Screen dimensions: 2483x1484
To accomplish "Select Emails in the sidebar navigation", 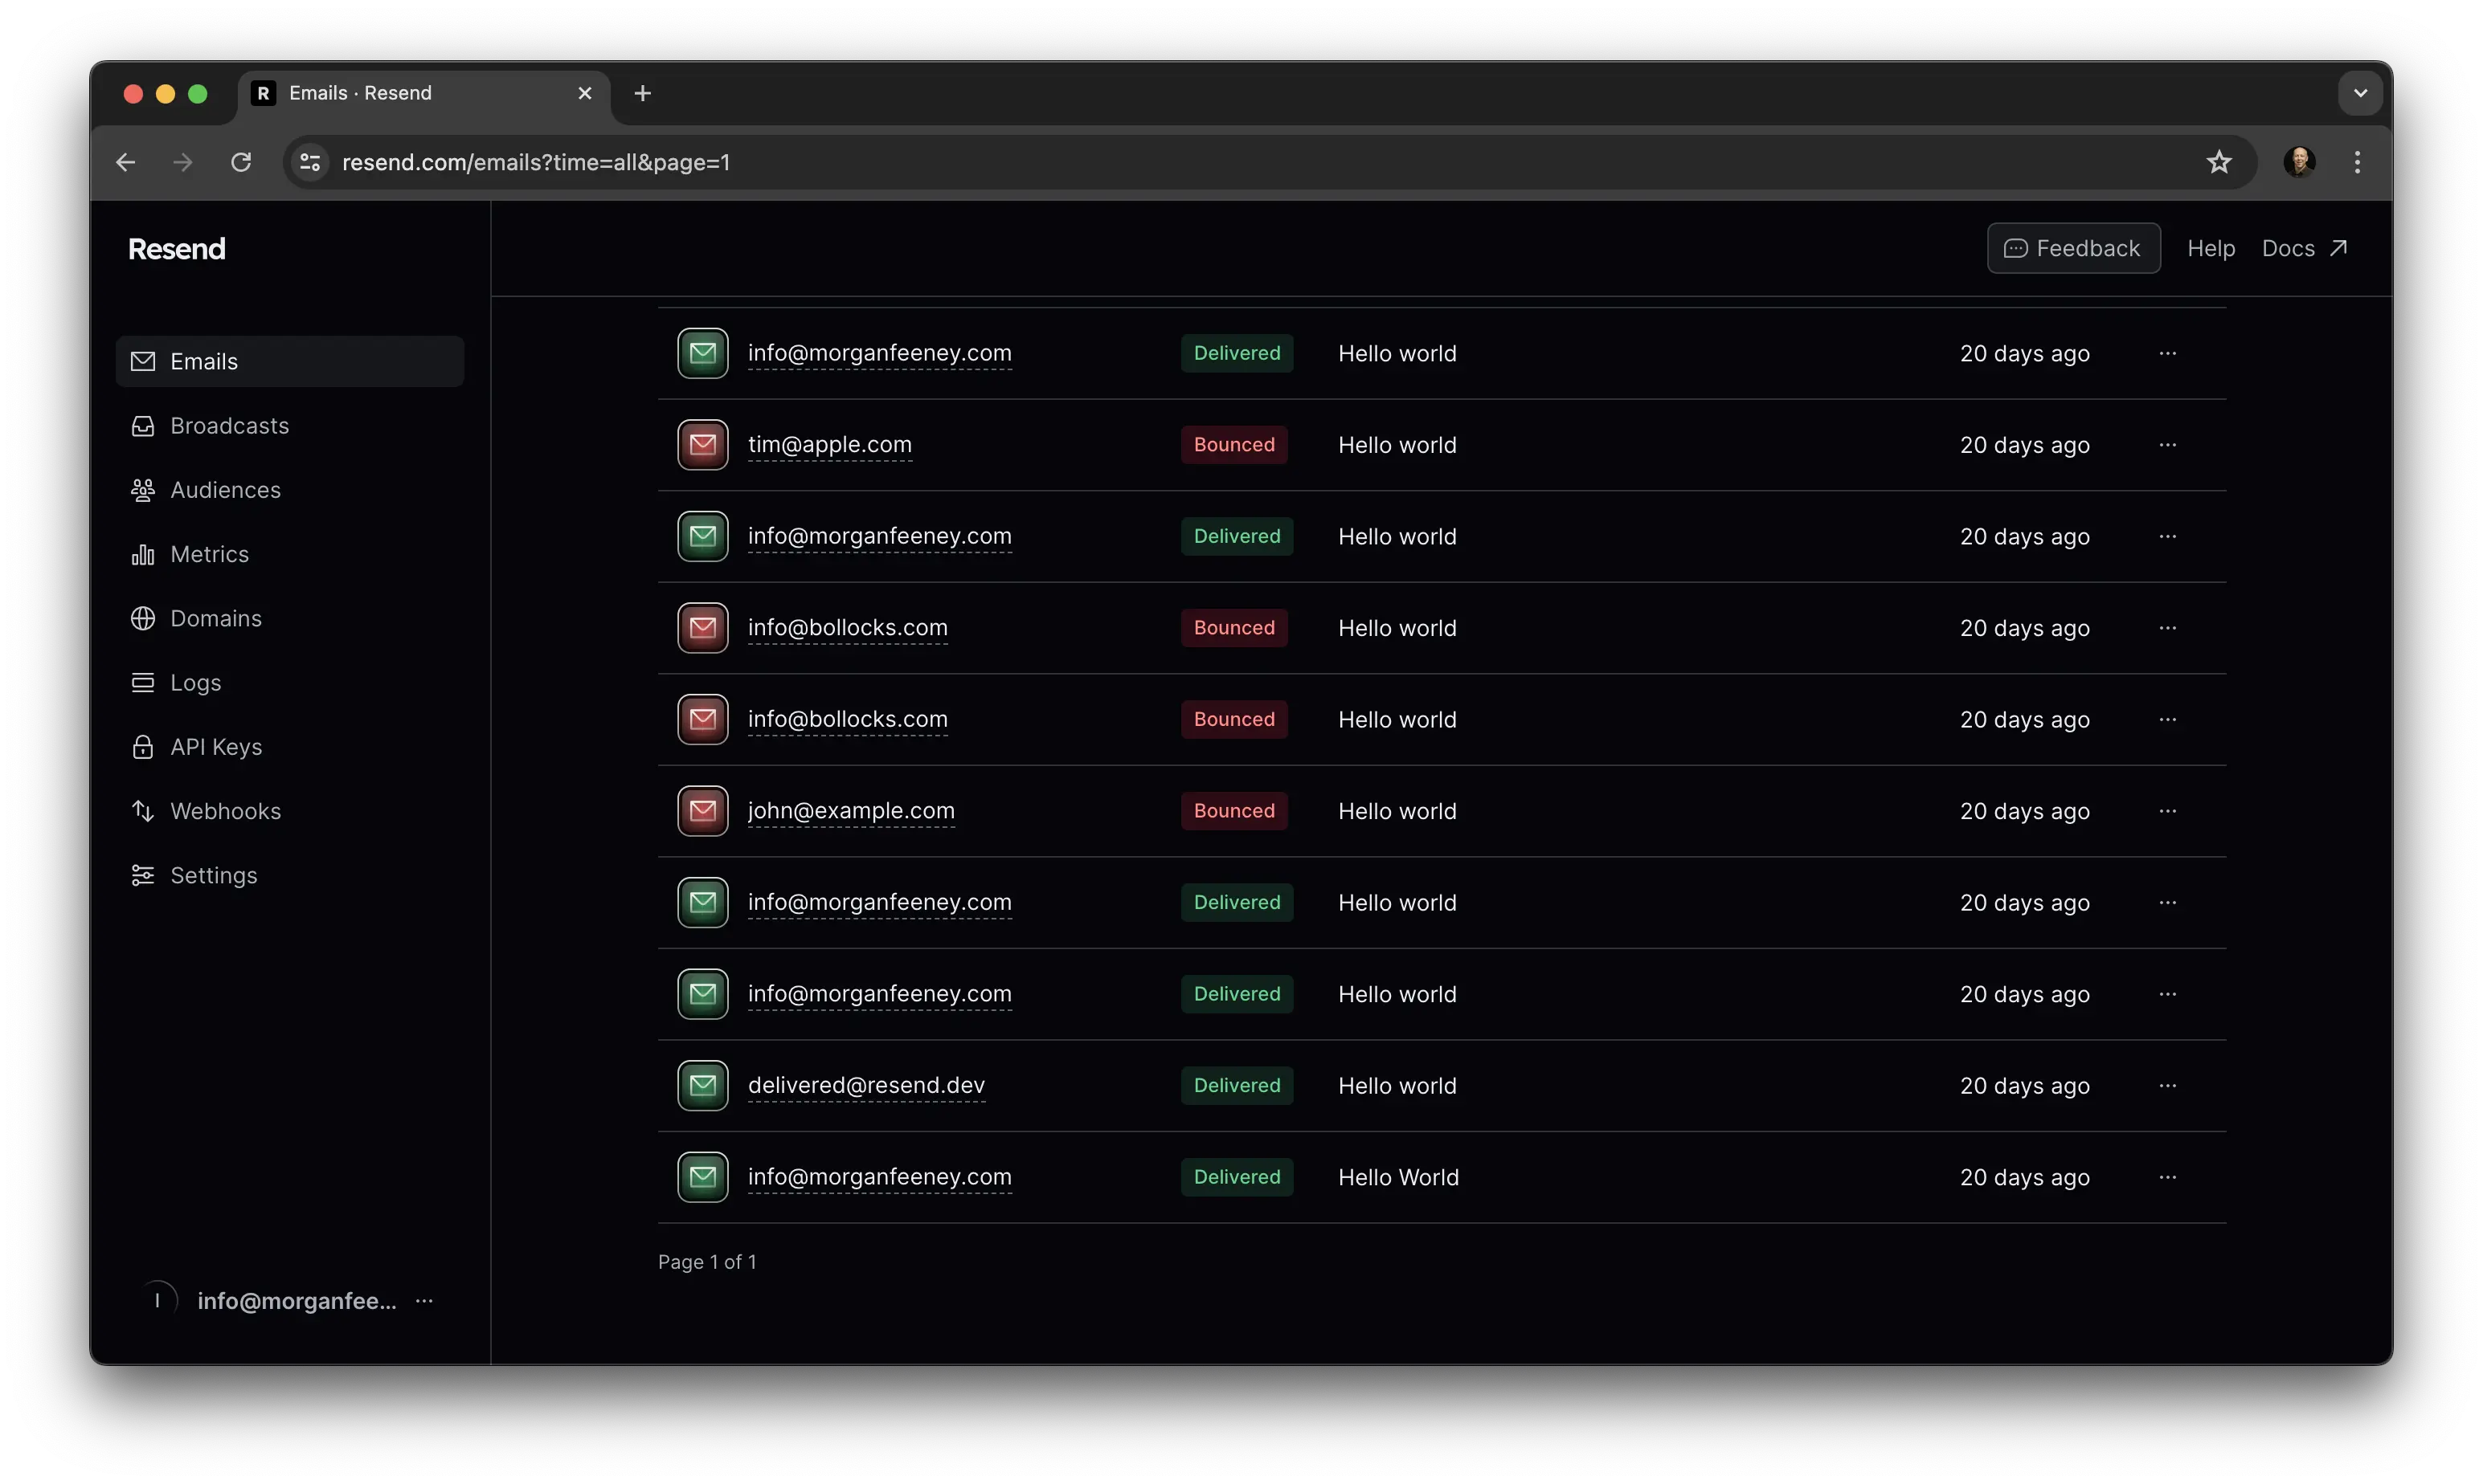I will 204,361.
